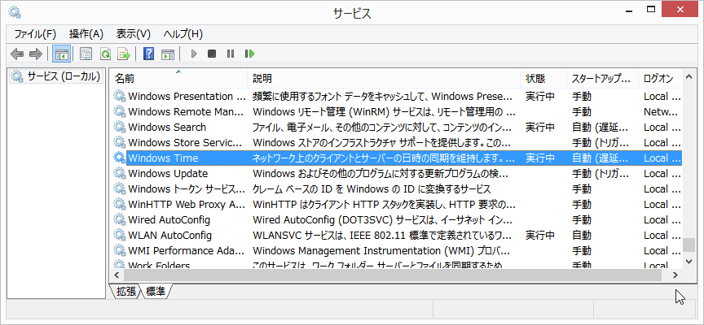Click gear icon of Windows Update row

coord(120,173)
